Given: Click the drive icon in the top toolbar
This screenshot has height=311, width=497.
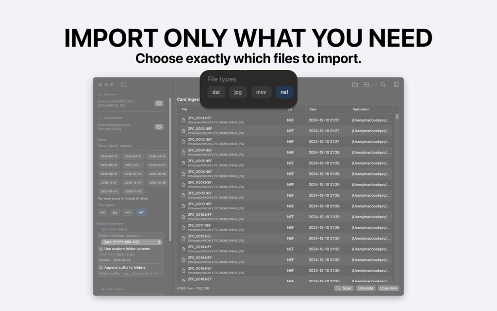Looking at the screenshot, I should (367, 85).
